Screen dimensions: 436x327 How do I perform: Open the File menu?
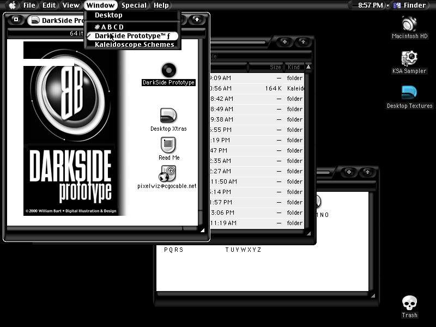29,5
